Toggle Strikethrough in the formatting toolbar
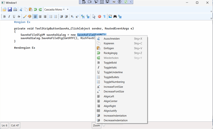The image size is (213, 129). click(19, 16)
